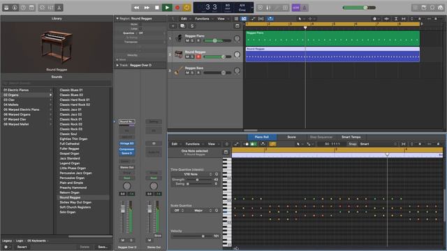This screenshot has height=251, width=447.
Task: Choose the Full Cathedral patch
Action: (x=70, y=144)
